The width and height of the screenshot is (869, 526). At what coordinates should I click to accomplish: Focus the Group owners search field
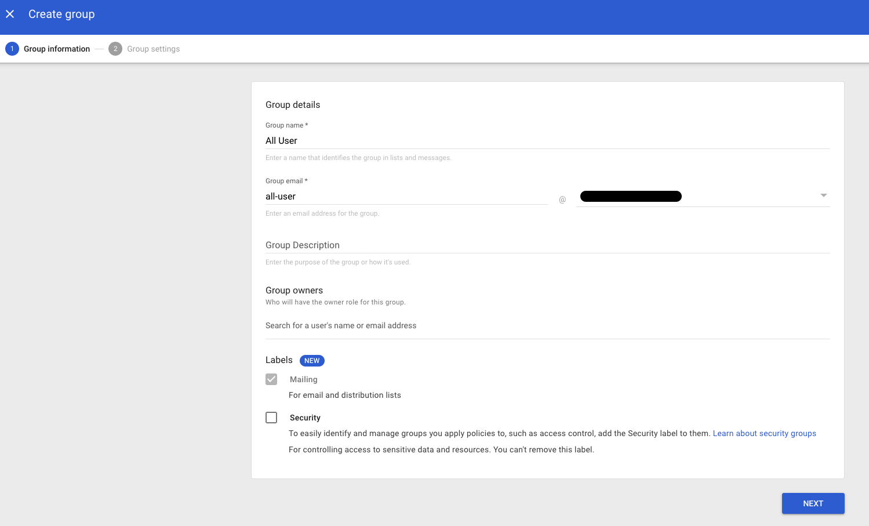pyautogui.click(x=547, y=325)
